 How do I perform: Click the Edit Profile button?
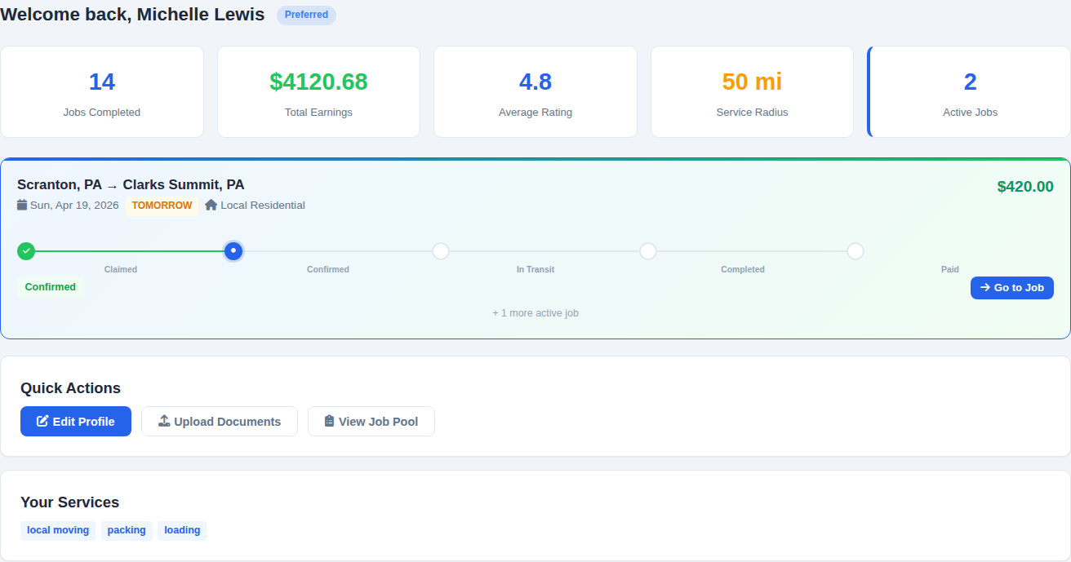point(76,422)
